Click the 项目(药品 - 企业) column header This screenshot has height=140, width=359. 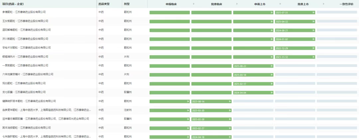(x=13, y=4)
